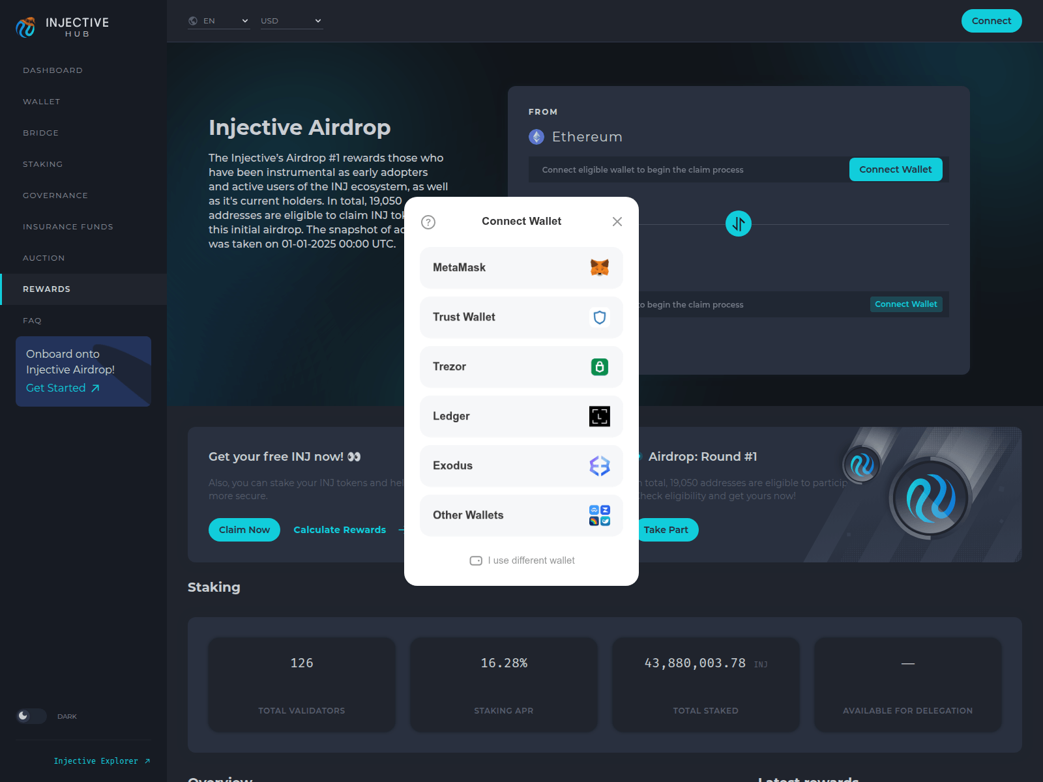Select Staking in the sidebar
Viewport: 1043px width, 782px height.
(42, 164)
